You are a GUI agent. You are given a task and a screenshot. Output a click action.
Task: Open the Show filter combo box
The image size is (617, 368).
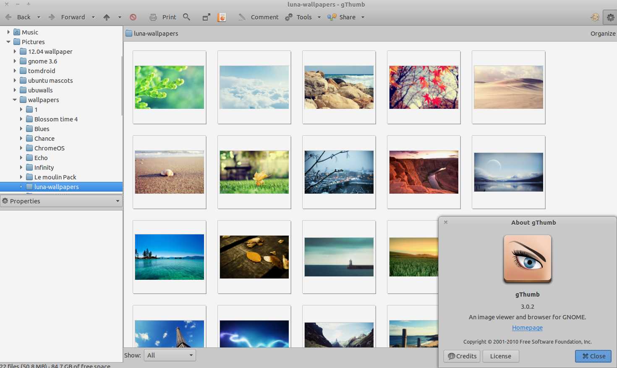coord(170,355)
